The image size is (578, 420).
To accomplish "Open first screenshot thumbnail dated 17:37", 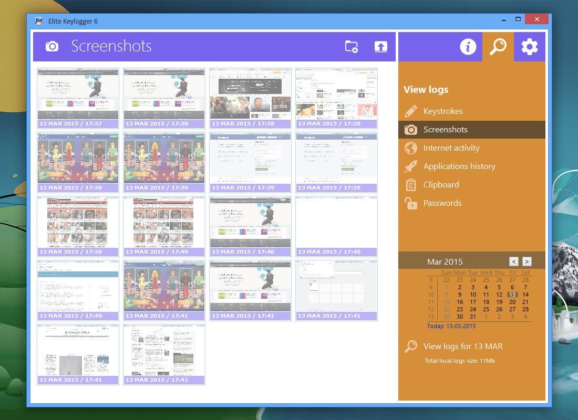I will pyautogui.click(x=78, y=98).
